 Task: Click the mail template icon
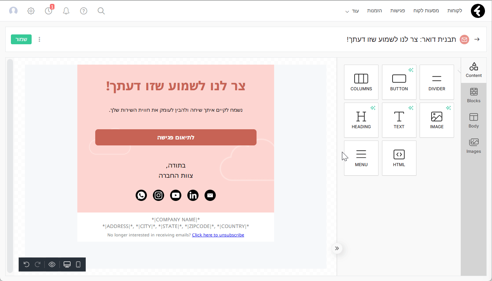(465, 39)
